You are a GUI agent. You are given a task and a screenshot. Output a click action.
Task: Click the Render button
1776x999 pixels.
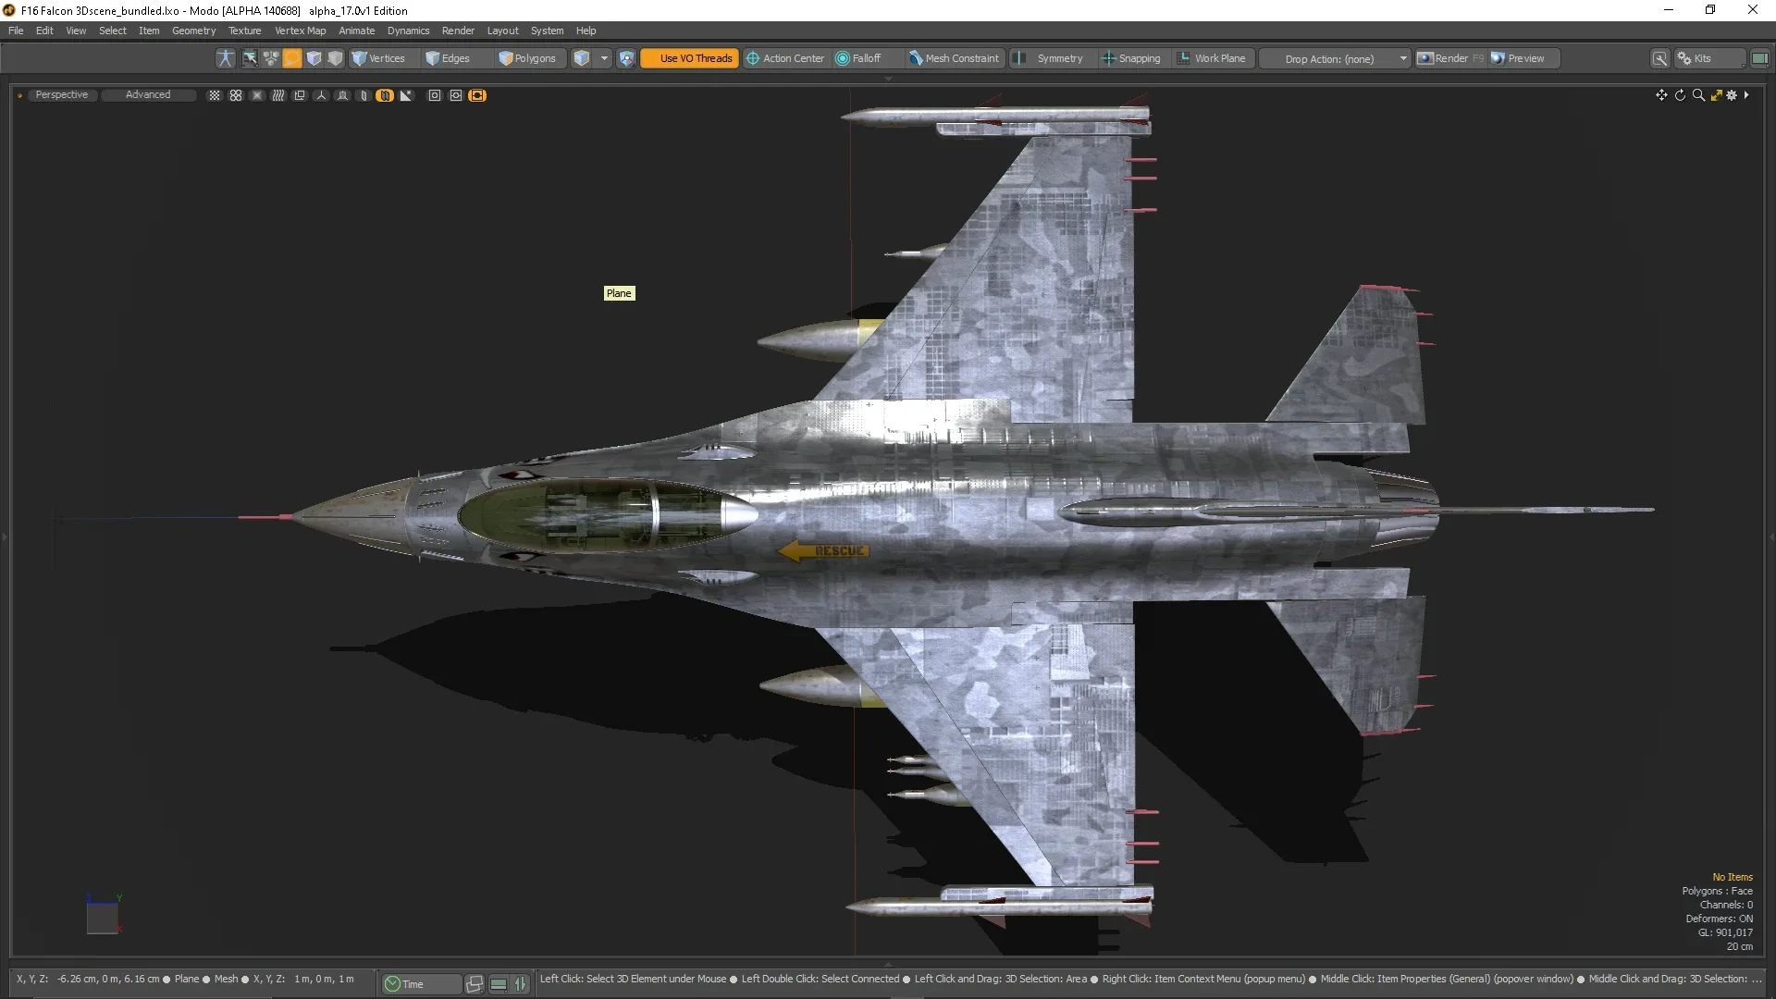1450,58
